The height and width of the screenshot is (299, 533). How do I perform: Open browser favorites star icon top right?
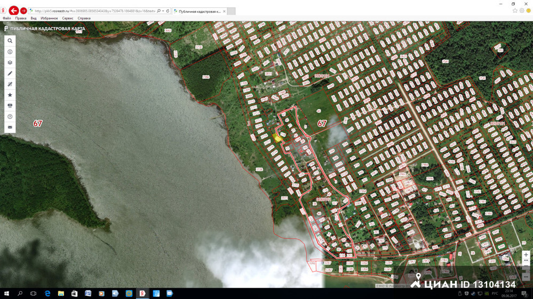pyautogui.click(x=515, y=11)
